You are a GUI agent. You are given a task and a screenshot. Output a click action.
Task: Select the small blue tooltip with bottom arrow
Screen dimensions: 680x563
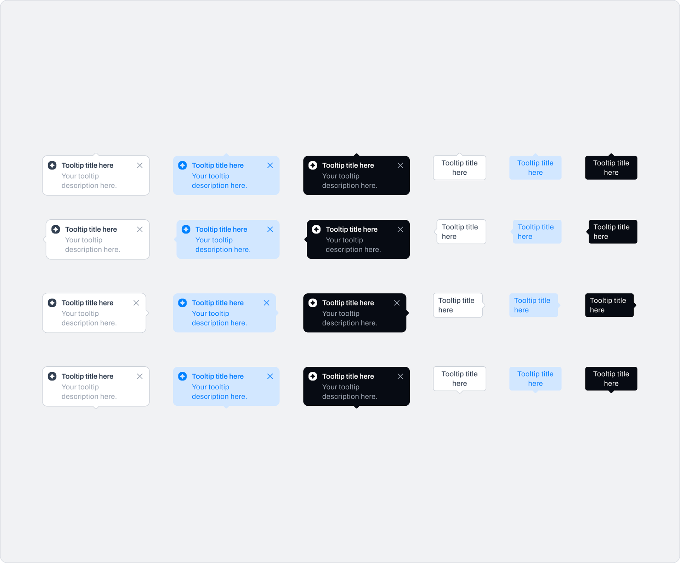pos(535,379)
